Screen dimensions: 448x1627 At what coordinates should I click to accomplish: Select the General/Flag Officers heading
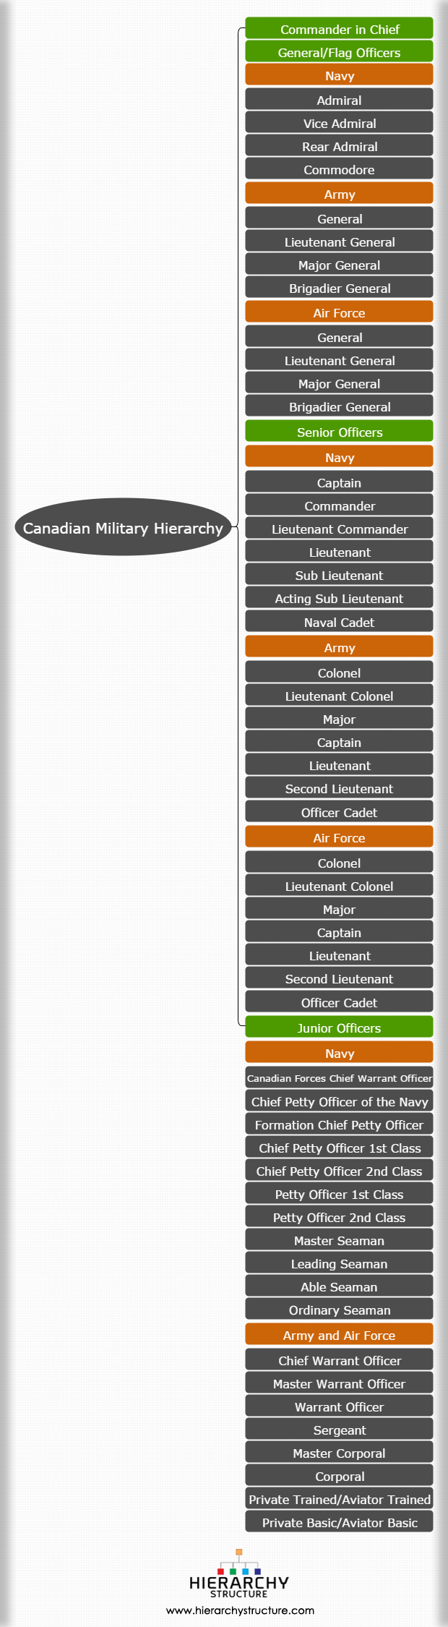pyautogui.click(x=339, y=52)
